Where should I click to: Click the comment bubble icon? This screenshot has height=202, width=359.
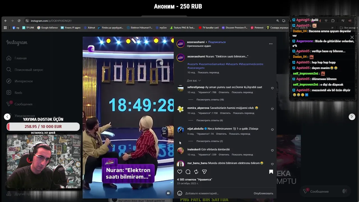click(x=188, y=172)
